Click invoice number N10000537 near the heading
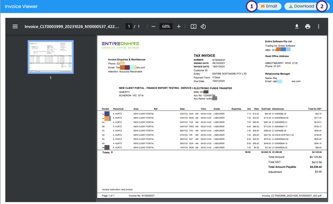Image resolution: width=333 pixels, height=204 pixels. click(x=219, y=60)
